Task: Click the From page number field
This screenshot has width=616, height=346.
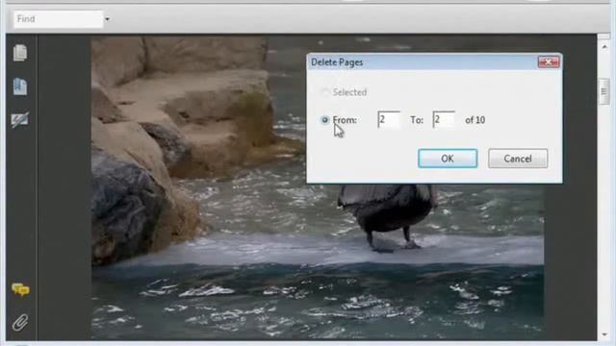Action: [x=389, y=119]
